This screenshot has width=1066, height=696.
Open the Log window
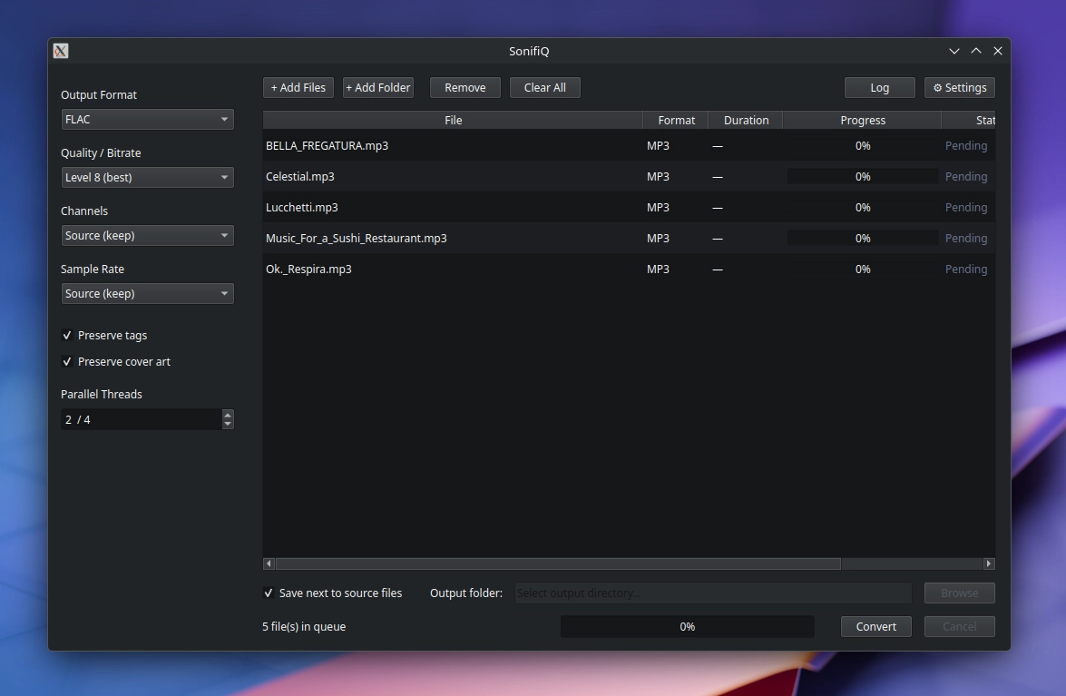click(880, 88)
